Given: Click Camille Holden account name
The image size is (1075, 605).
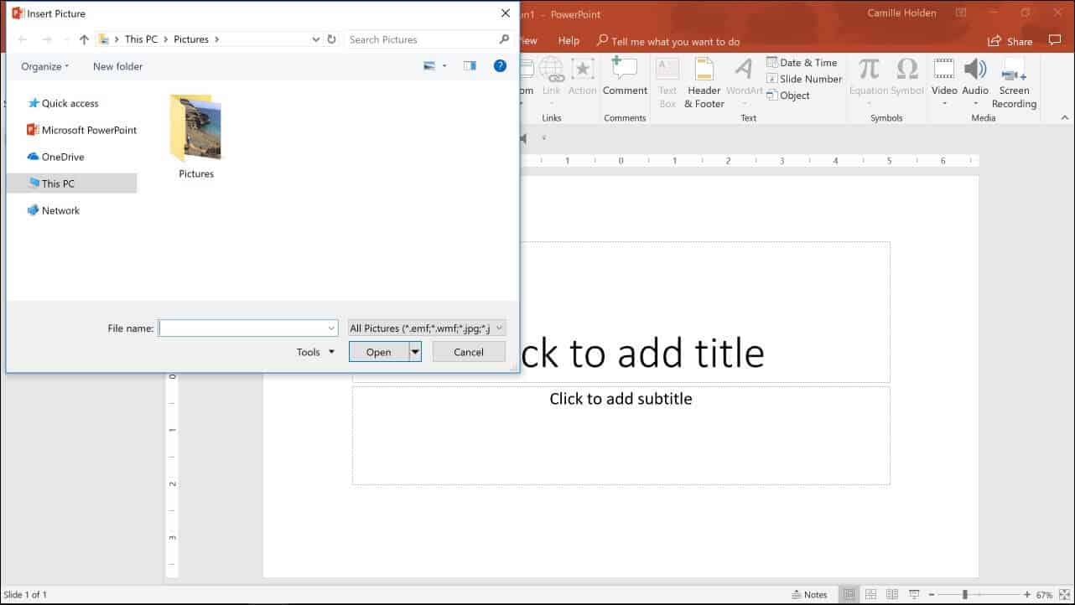Looking at the screenshot, I should 902,13.
